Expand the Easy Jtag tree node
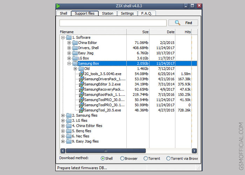This screenshot has height=175, width=245. [x=69, y=53]
